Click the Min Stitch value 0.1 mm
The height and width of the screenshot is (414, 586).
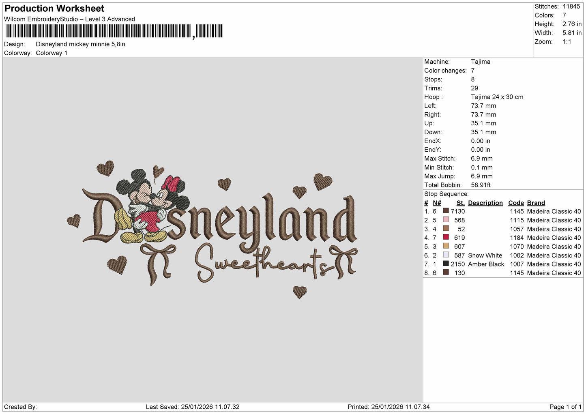(x=482, y=167)
